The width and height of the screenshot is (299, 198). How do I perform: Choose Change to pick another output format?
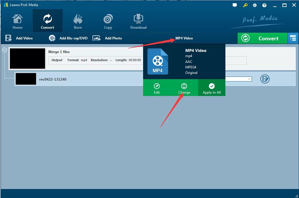[x=184, y=88]
